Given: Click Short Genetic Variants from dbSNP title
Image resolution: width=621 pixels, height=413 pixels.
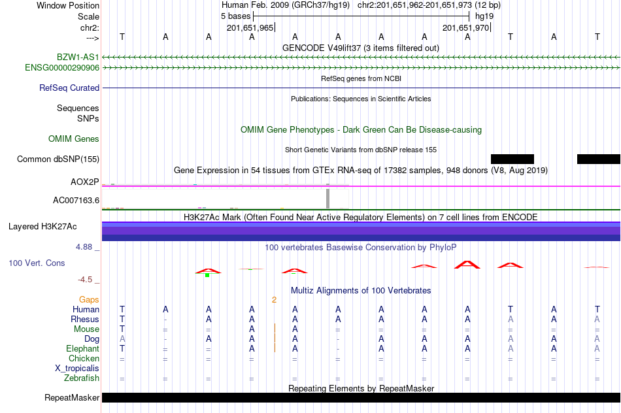Looking at the screenshot, I should [361, 150].
